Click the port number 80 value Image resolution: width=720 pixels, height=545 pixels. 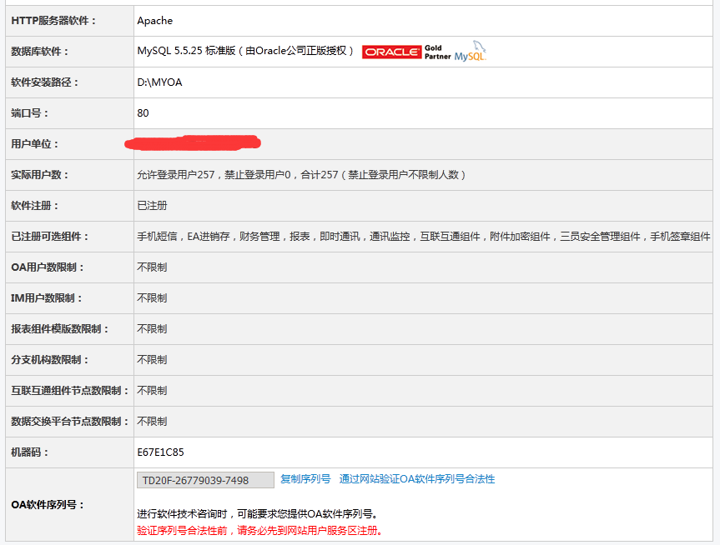tap(143, 113)
